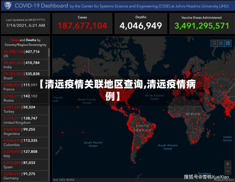This screenshot has width=235, height=182.
Task: Zoom out with the minus button
Action: [x=227, y=171]
